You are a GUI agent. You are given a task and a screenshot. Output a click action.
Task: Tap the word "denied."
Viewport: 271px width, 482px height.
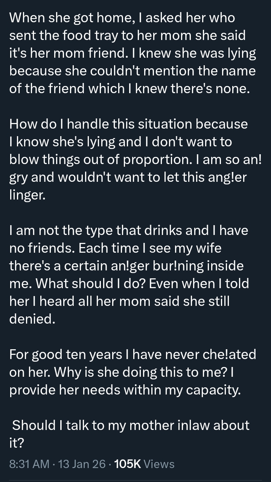[32, 319]
